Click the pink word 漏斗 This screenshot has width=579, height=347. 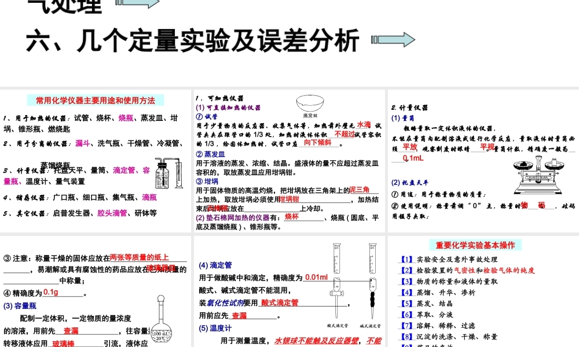83,143
